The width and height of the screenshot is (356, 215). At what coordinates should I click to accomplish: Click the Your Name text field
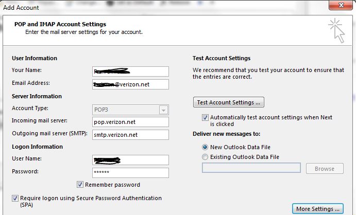coord(130,71)
